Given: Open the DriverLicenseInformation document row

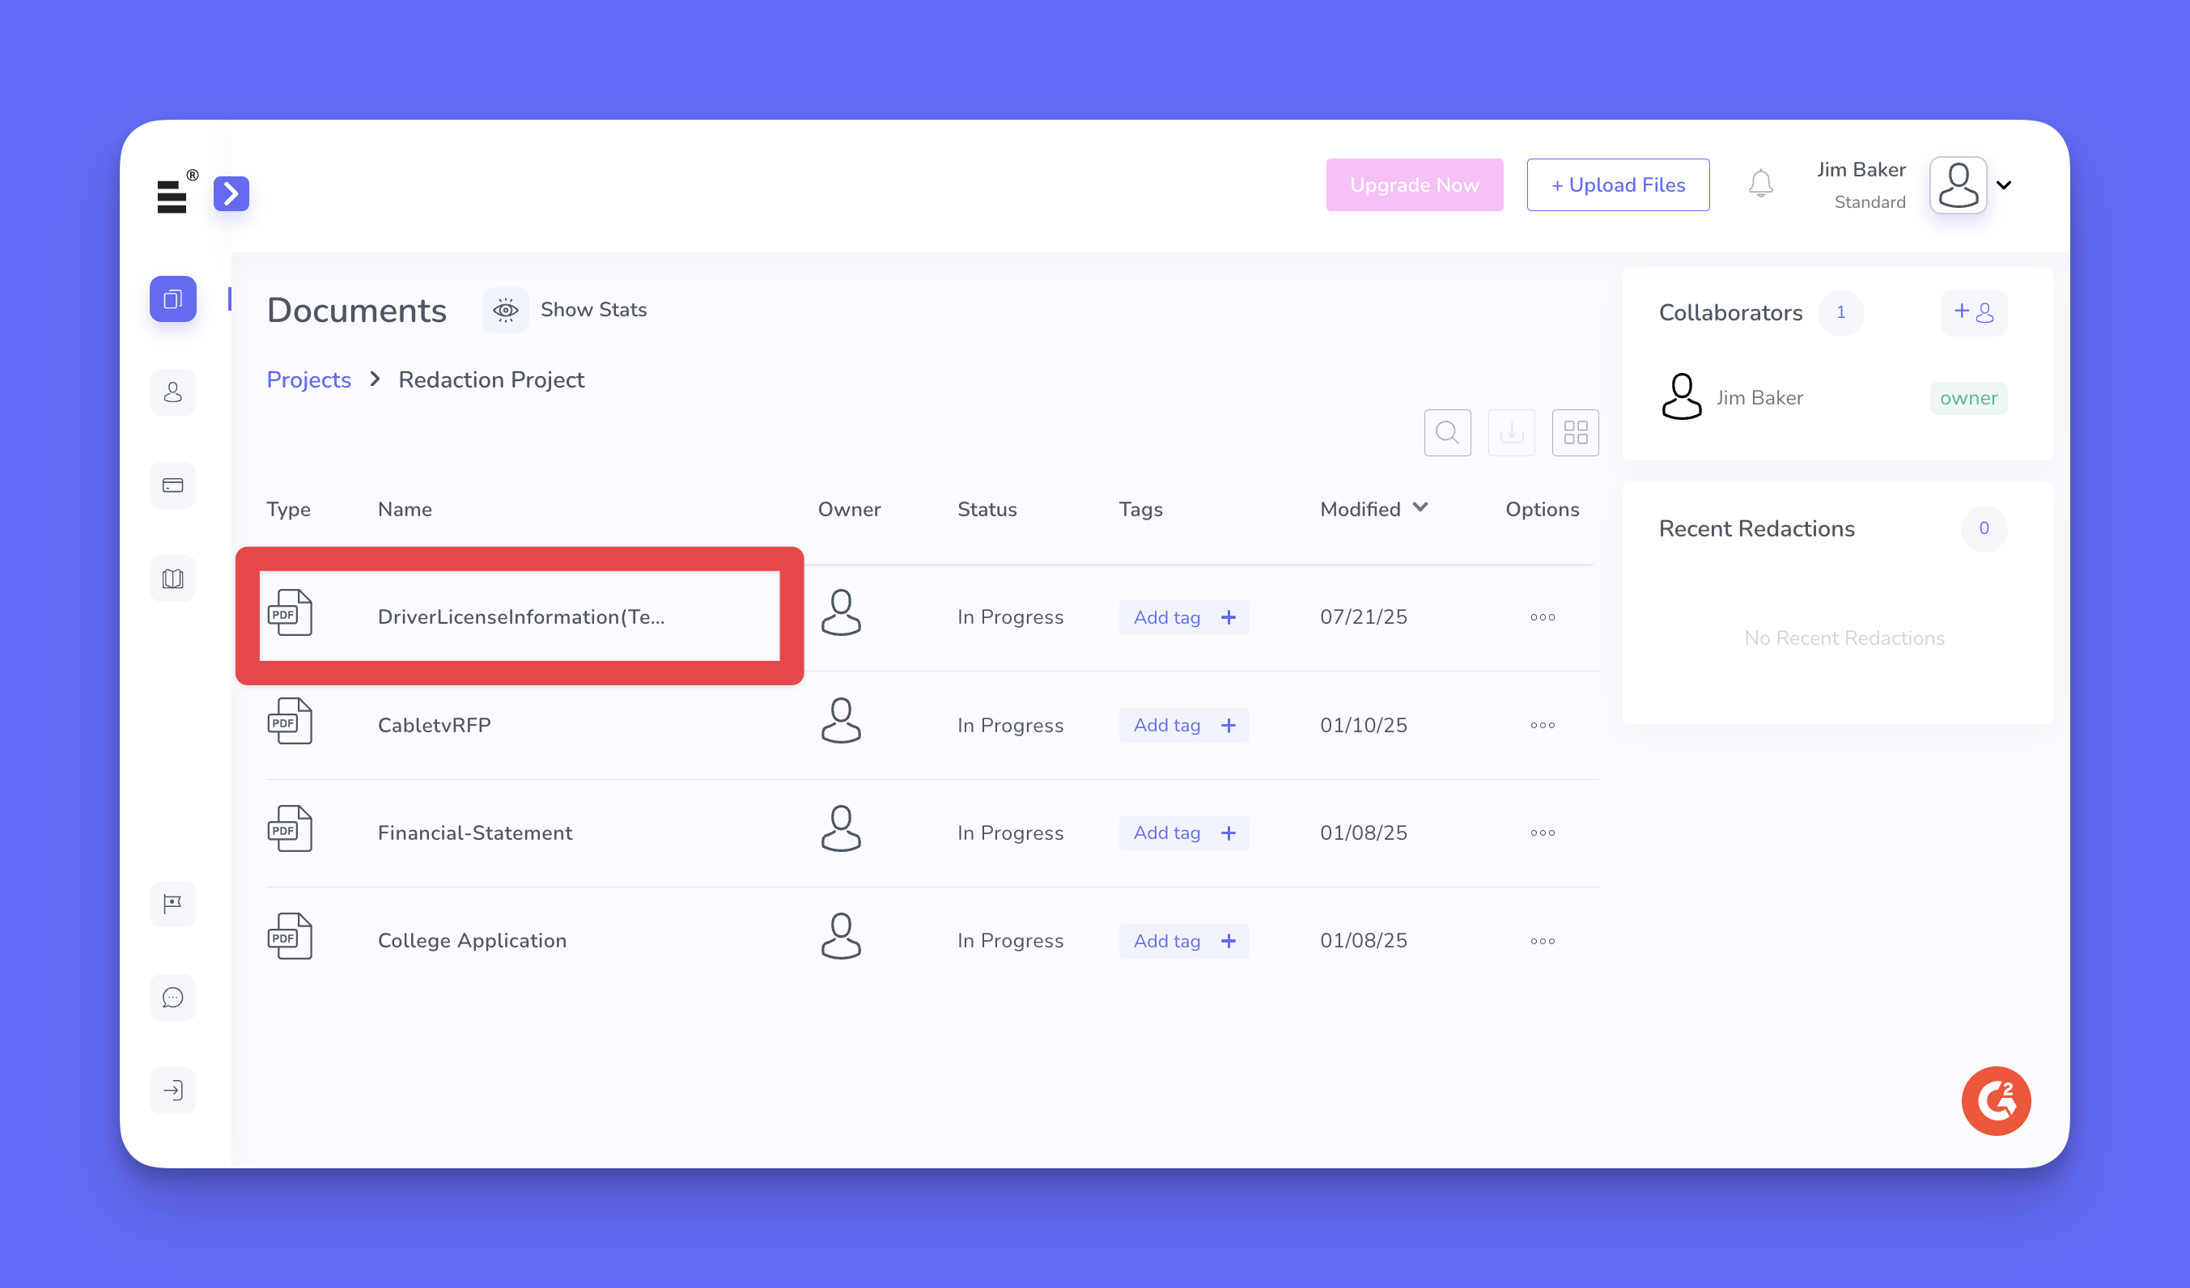Looking at the screenshot, I should [x=520, y=616].
